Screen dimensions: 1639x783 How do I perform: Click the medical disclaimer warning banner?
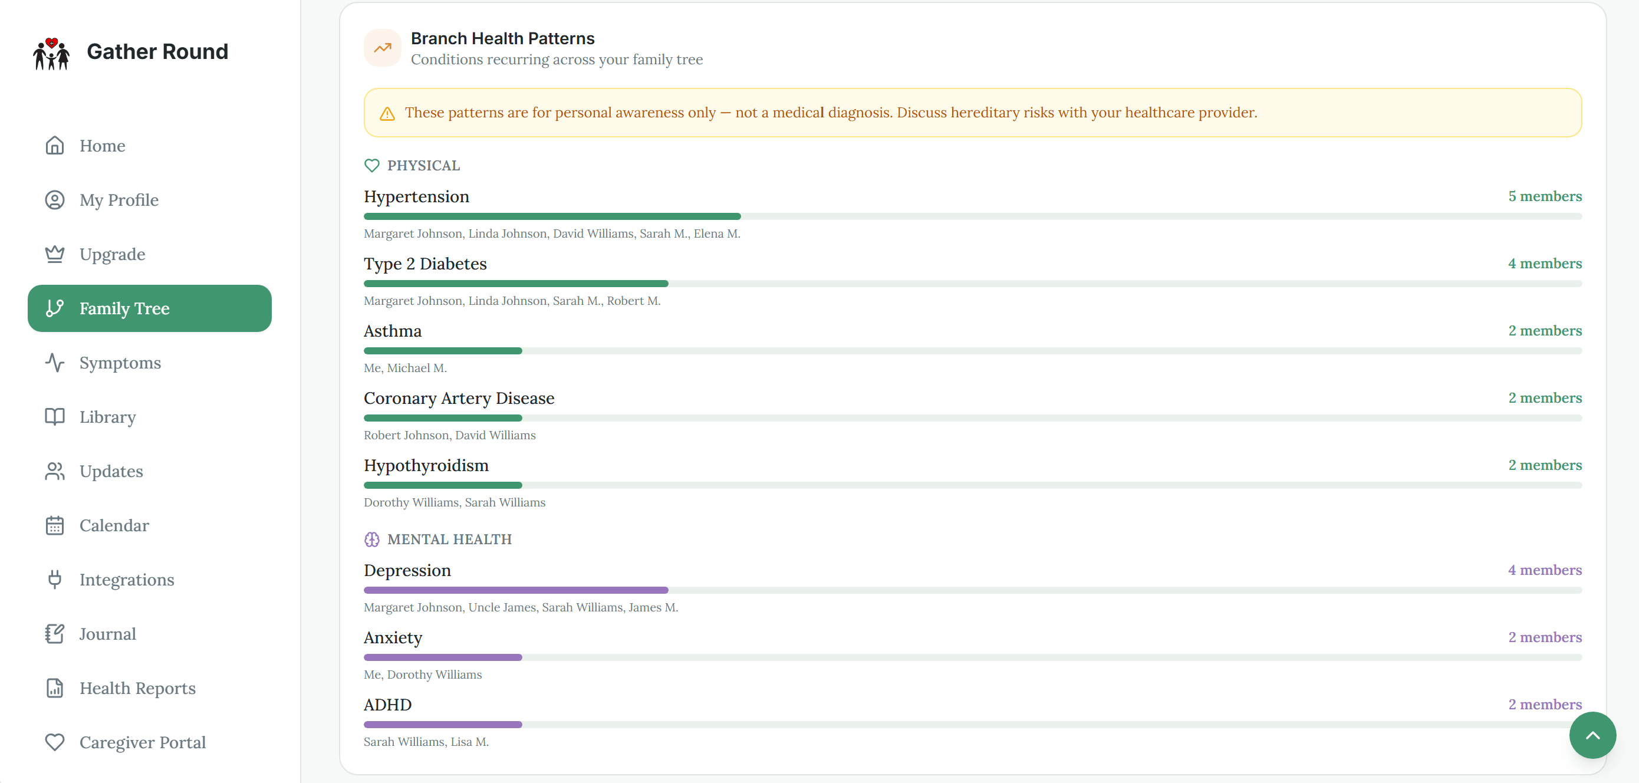click(972, 113)
